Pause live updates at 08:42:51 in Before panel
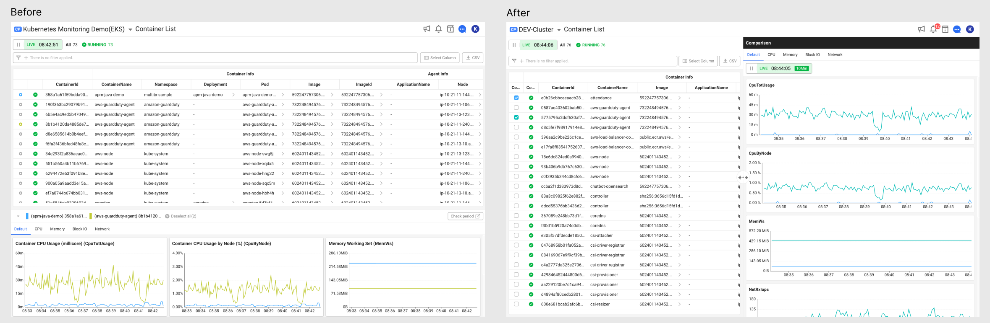The image size is (990, 323). click(x=18, y=44)
